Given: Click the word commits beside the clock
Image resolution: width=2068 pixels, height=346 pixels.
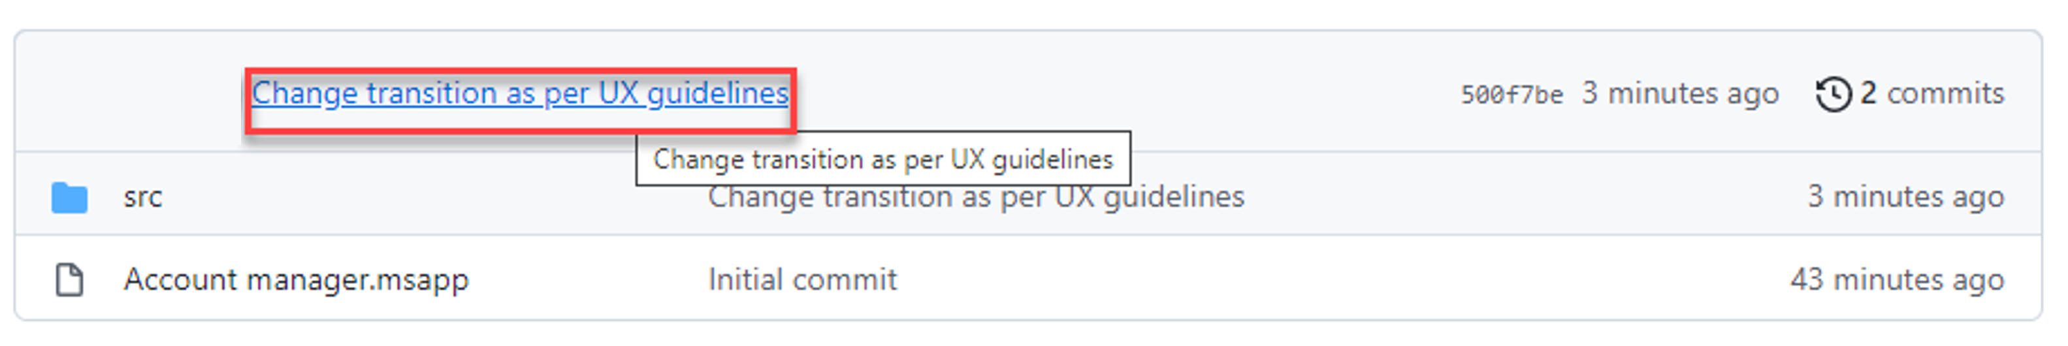Looking at the screenshot, I should coord(1945,95).
